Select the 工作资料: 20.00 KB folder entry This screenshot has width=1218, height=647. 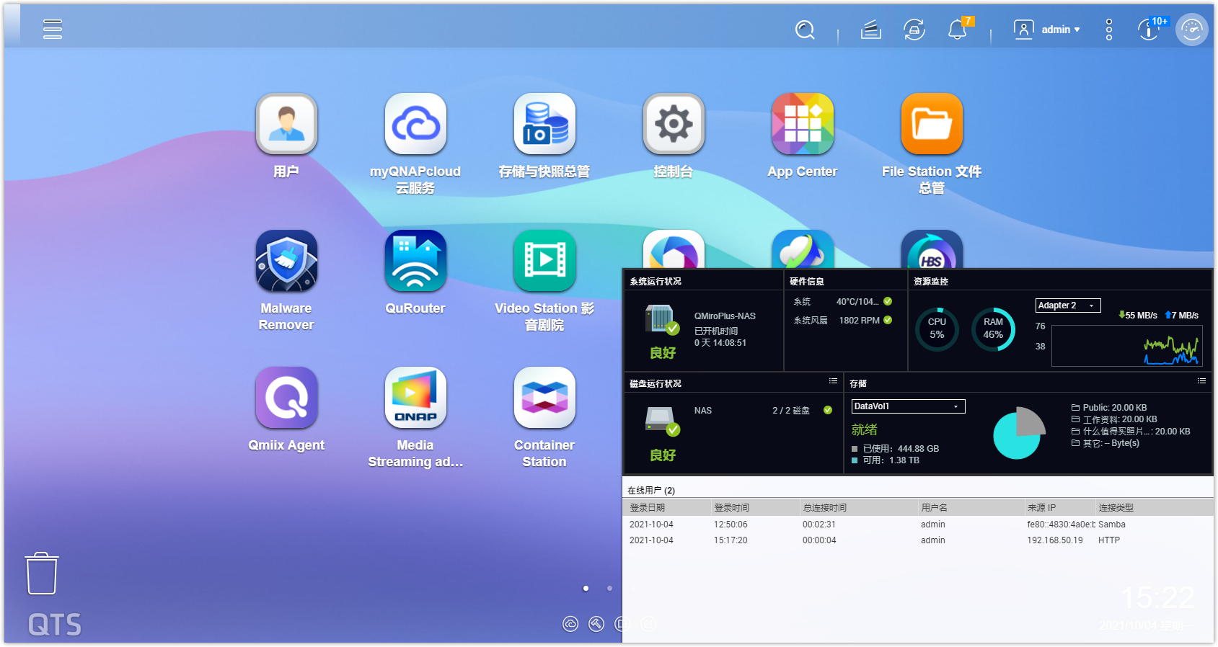coord(1114,419)
